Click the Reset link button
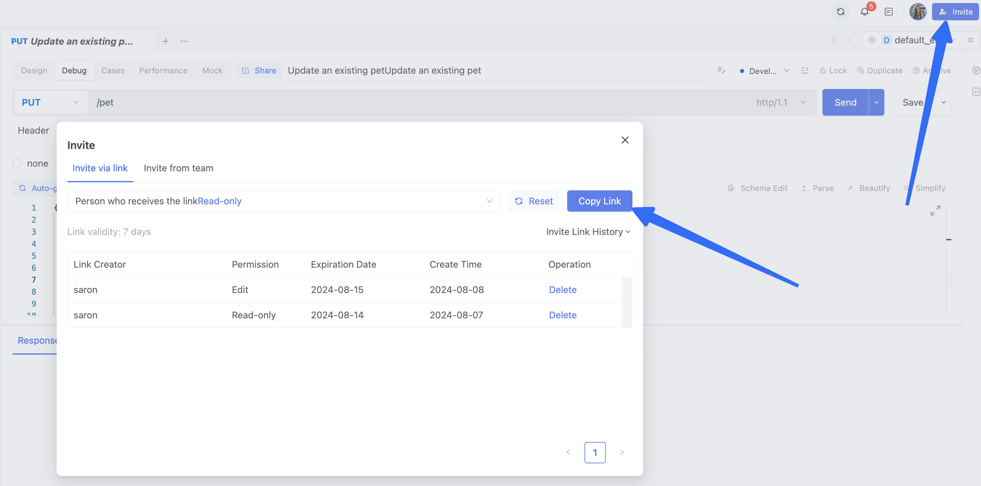This screenshot has height=486, width=981. click(x=533, y=201)
